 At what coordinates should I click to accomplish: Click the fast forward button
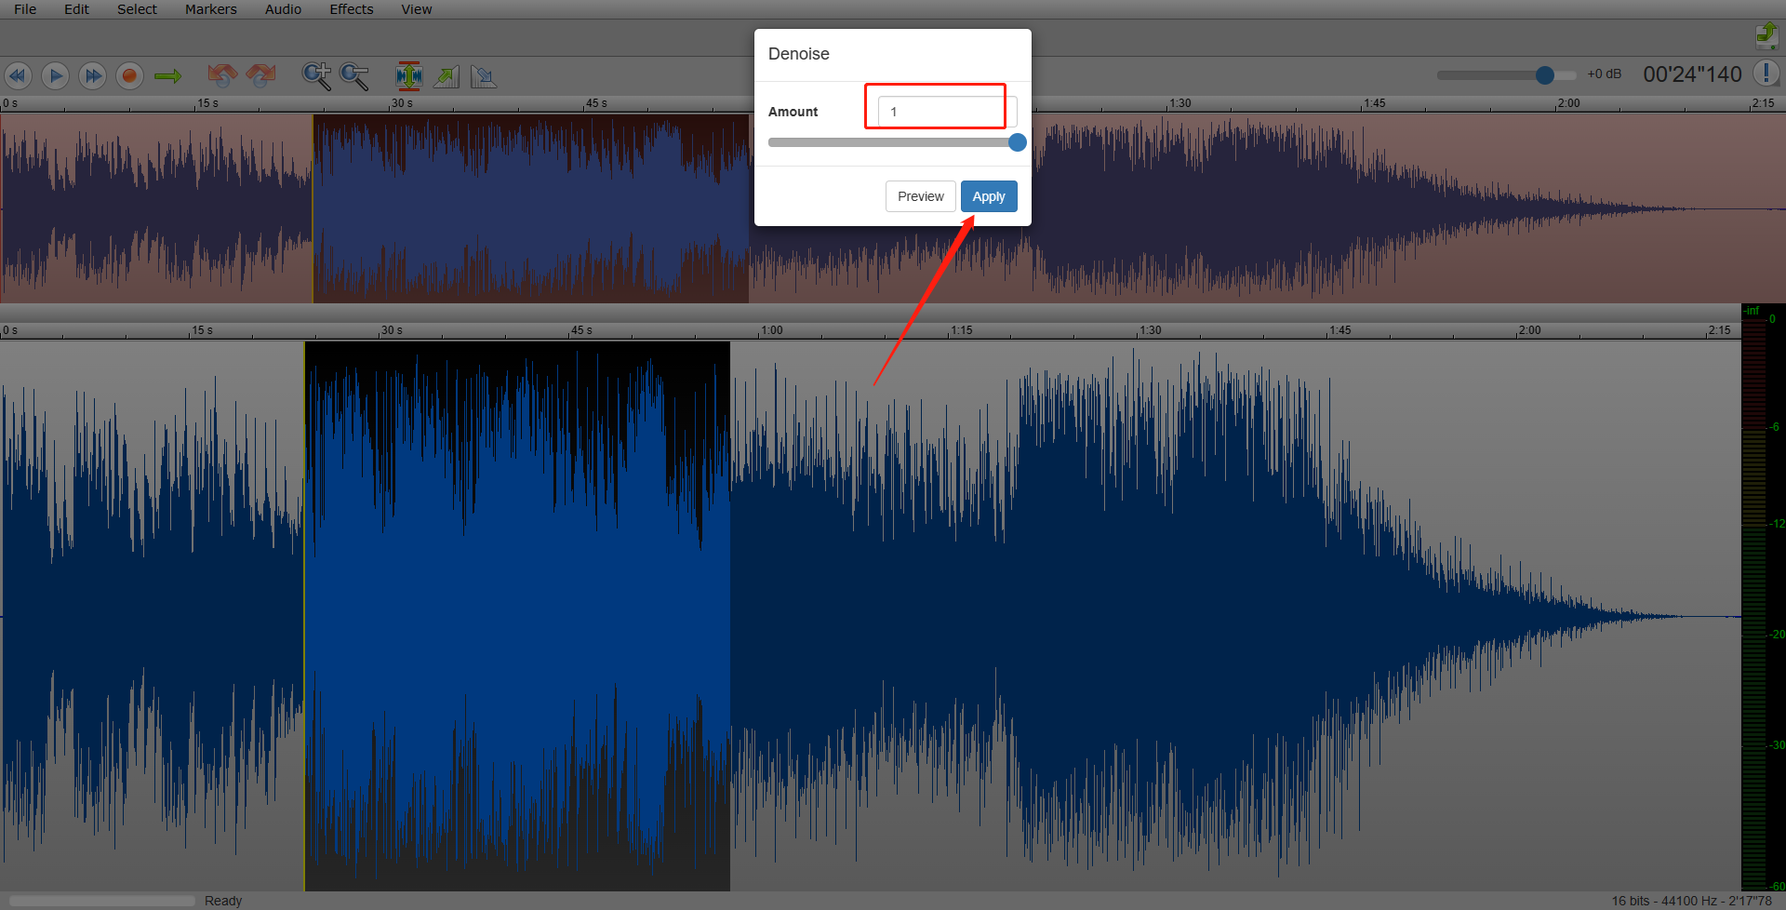(x=92, y=75)
